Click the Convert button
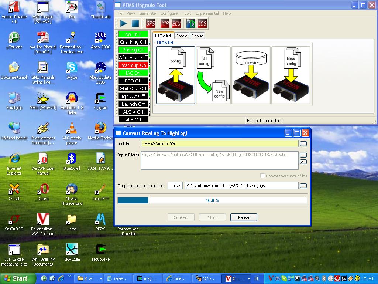The image size is (378, 284). [181, 217]
